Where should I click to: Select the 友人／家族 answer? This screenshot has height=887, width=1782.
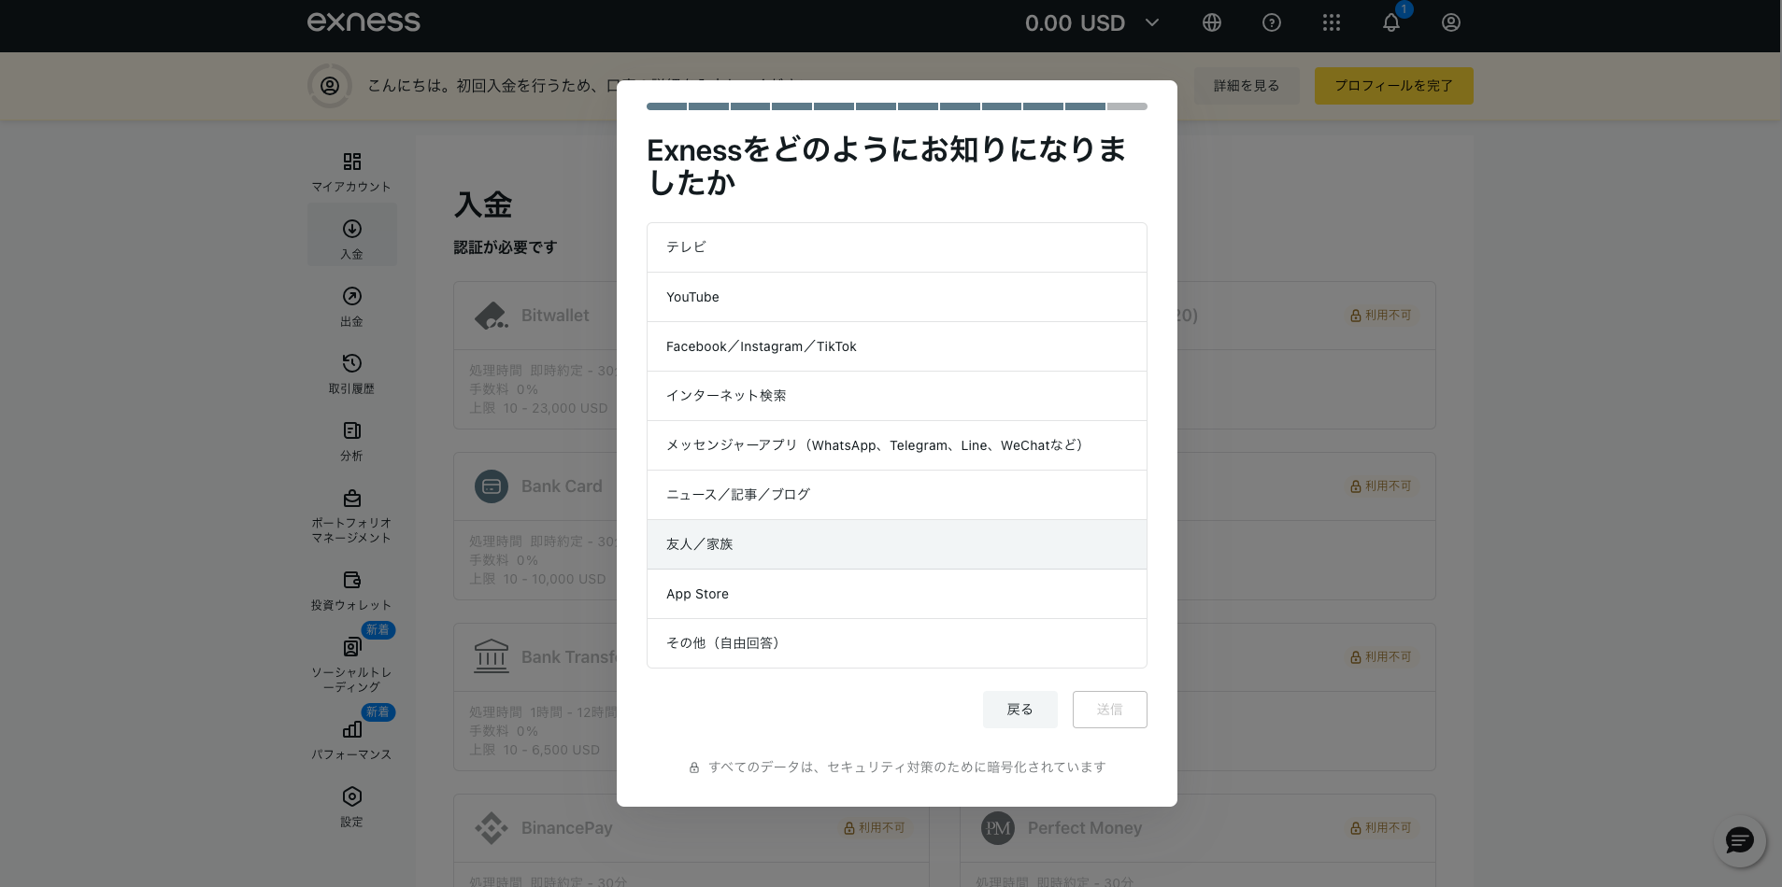click(x=896, y=544)
